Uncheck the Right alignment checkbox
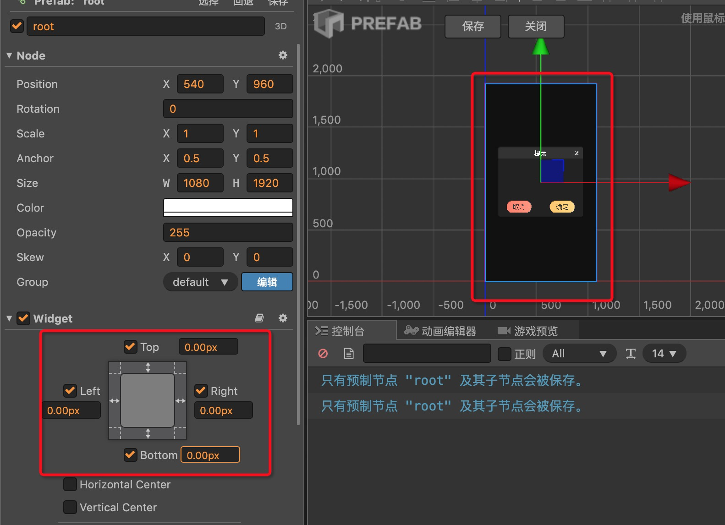The height and width of the screenshot is (525, 725). coord(201,391)
